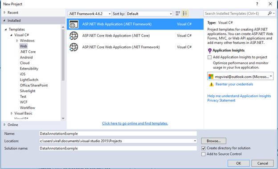Select the Office/SharePoint template category
The image size is (278, 169).
pos(34,85)
